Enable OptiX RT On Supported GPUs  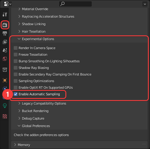pos(16,88)
